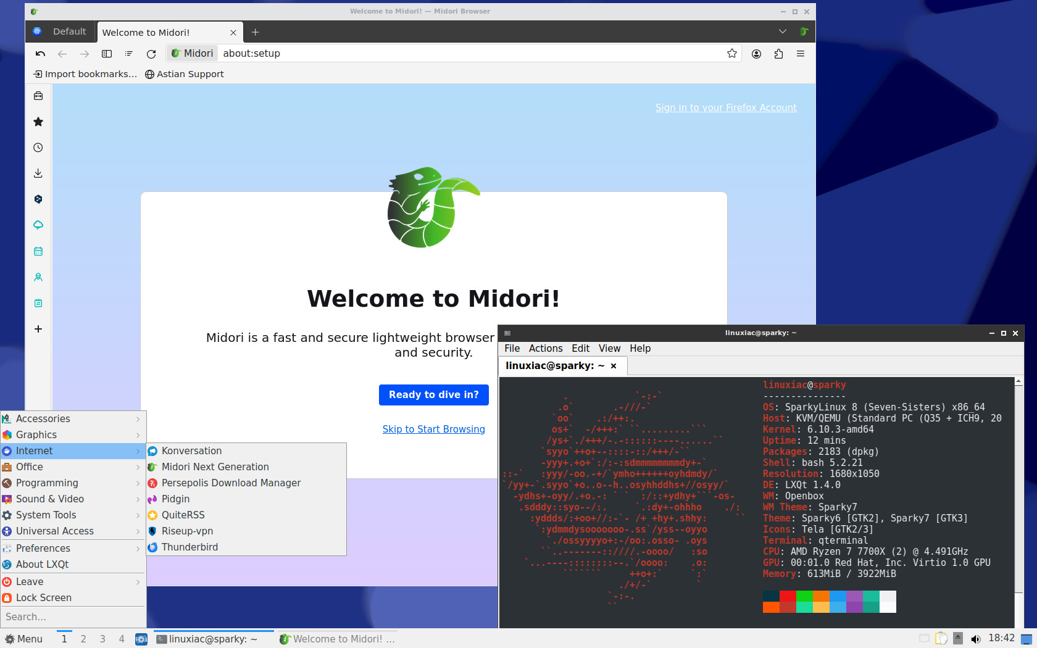The width and height of the screenshot is (1037, 648).
Task: Launch Konversation from Internet submenu
Action: point(246,451)
